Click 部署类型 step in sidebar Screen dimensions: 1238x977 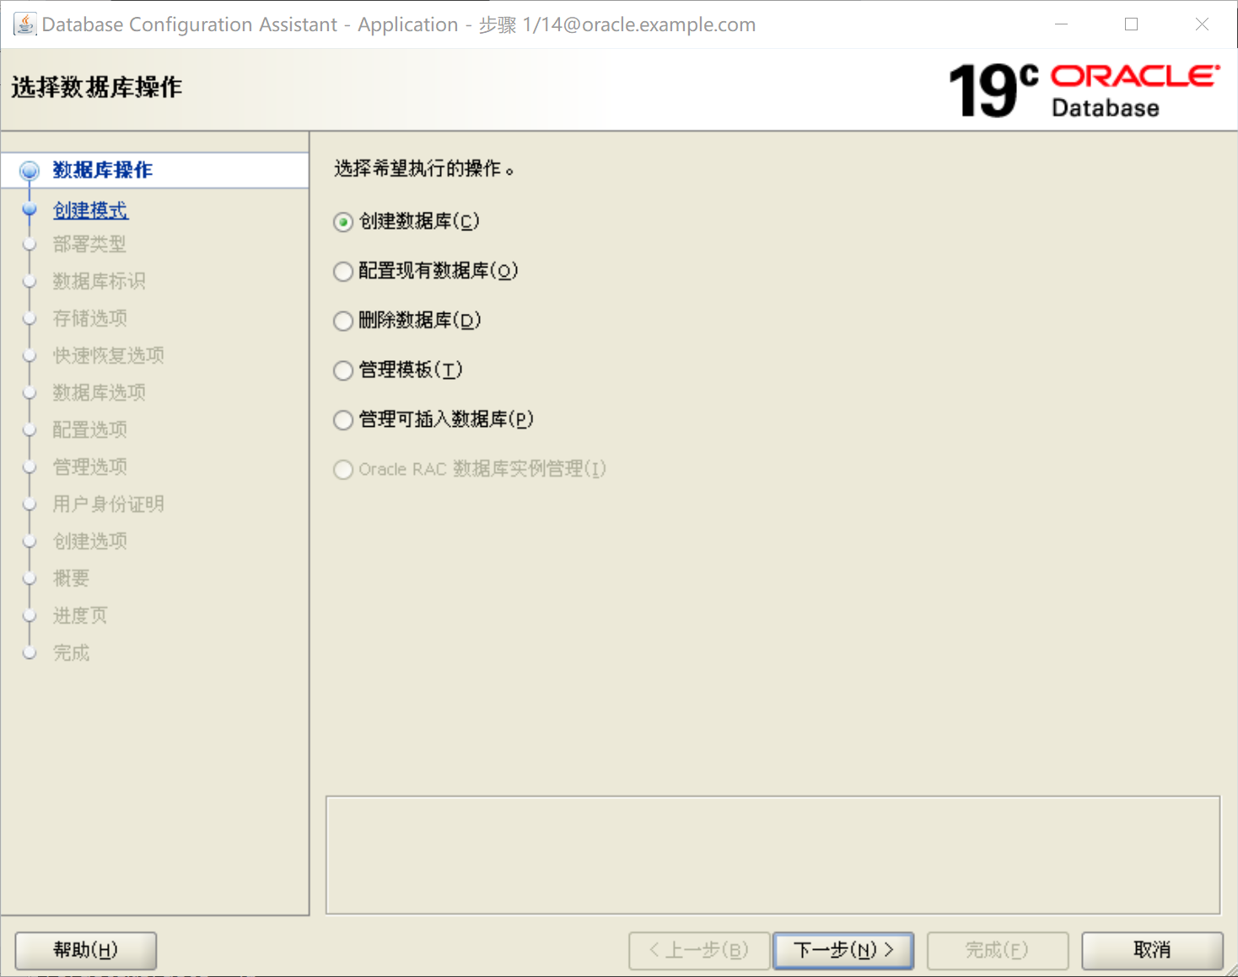(x=89, y=244)
